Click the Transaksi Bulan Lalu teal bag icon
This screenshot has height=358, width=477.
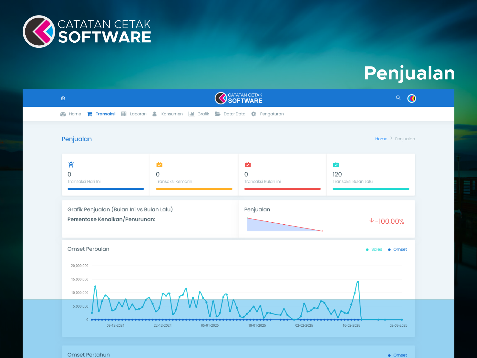click(336, 164)
